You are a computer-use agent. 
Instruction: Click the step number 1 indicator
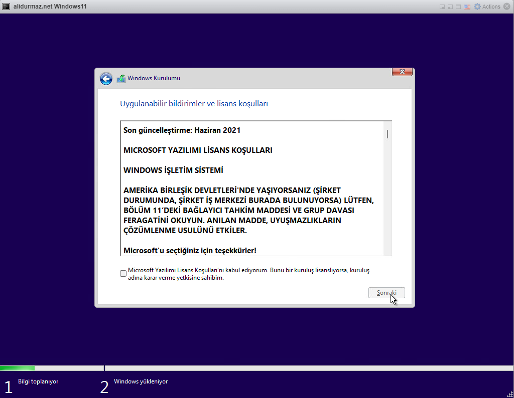coord(9,386)
